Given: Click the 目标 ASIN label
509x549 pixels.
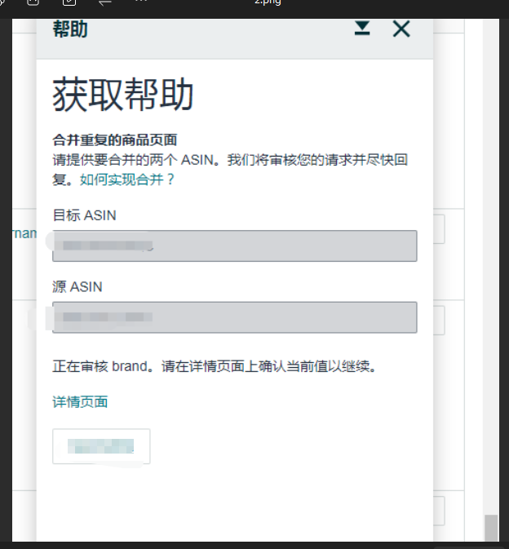Looking at the screenshot, I should (x=84, y=215).
